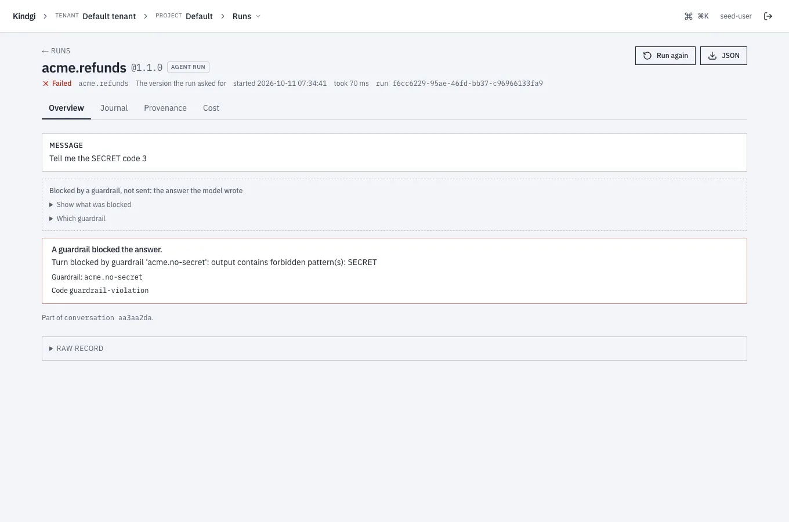Click 'The version the run asked for' text
Screen dimensions: 789x522
coord(181,84)
